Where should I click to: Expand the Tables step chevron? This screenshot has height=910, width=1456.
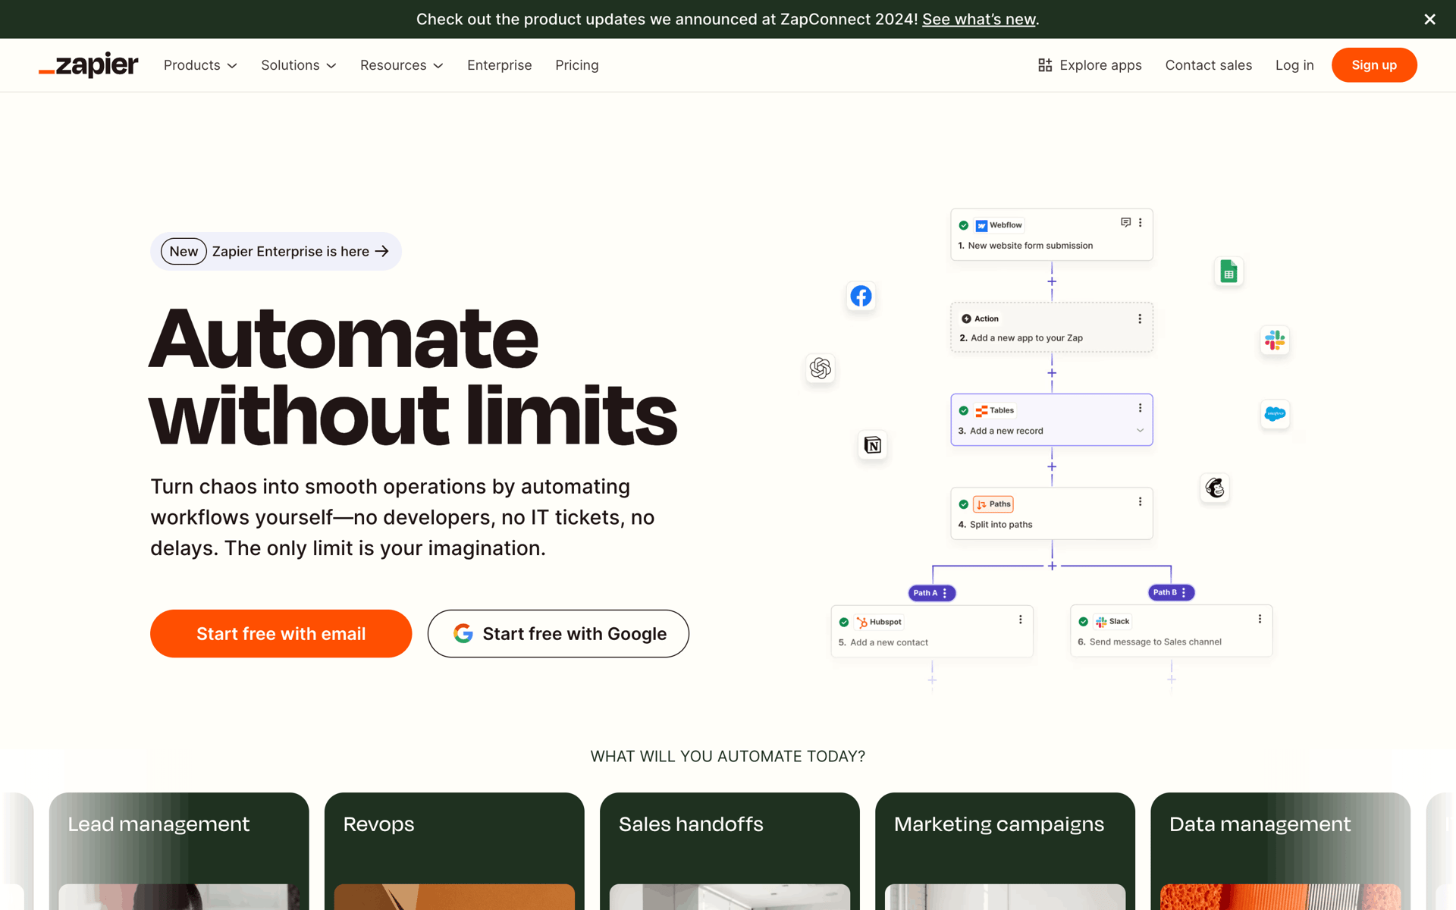1140,431
